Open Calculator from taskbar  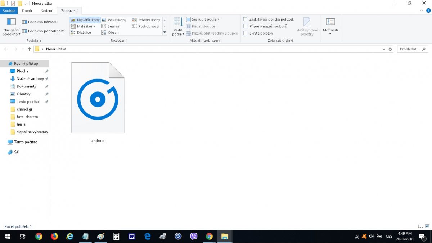click(x=116, y=237)
